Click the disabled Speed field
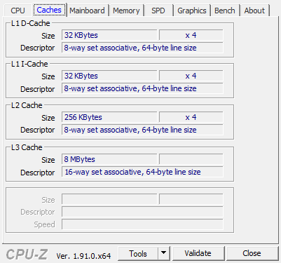Screen dimensions: 281x263 click(x=142, y=224)
